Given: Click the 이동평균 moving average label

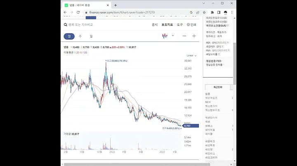Looking at the screenshot, I should click(x=68, y=53).
